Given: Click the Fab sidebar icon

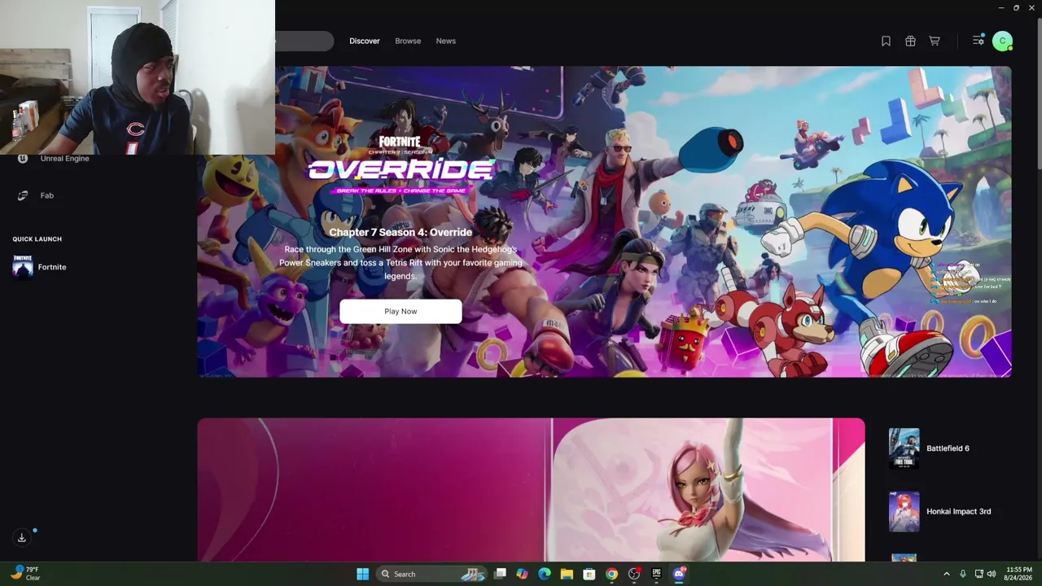Looking at the screenshot, I should (23, 195).
